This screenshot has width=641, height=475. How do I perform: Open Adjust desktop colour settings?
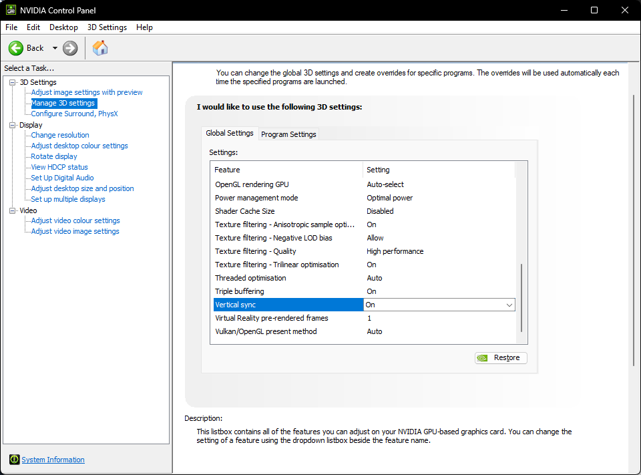pyautogui.click(x=79, y=146)
